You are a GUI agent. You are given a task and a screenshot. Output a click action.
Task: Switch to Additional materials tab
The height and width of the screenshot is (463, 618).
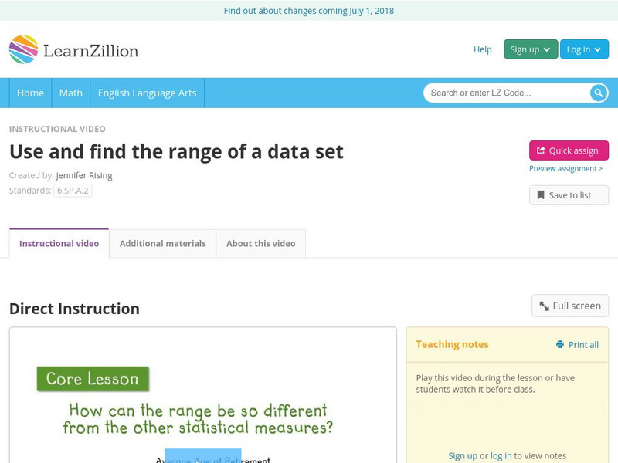162,243
